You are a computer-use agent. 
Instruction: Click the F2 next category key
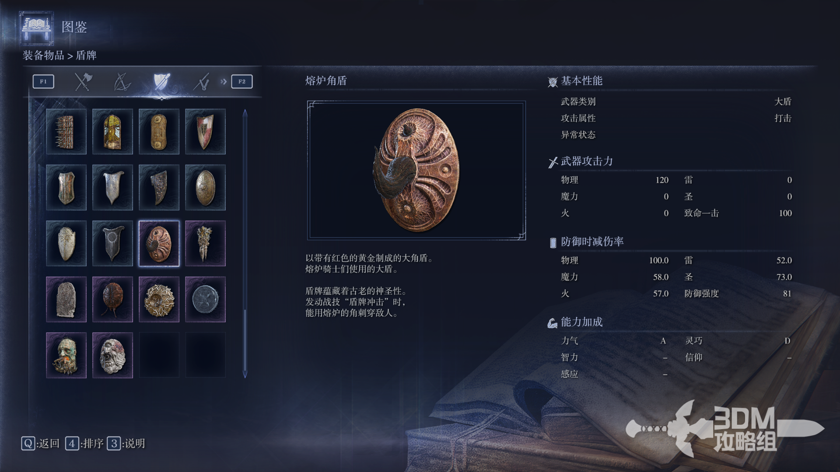pyautogui.click(x=242, y=81)
